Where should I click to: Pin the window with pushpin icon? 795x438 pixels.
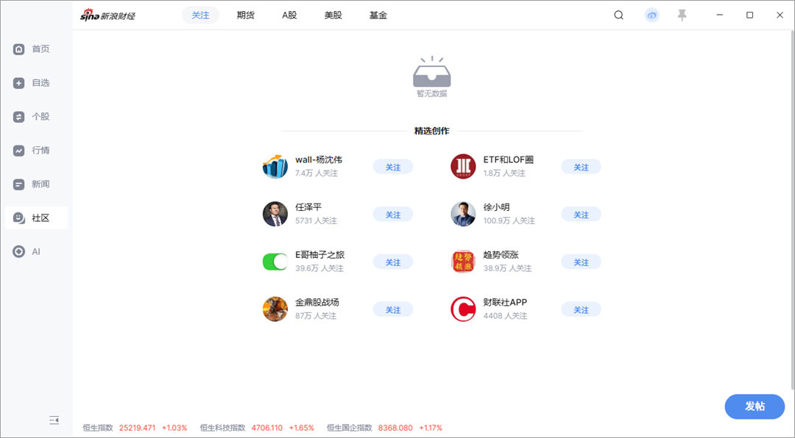pyautogui.click(x=682, y=15)
